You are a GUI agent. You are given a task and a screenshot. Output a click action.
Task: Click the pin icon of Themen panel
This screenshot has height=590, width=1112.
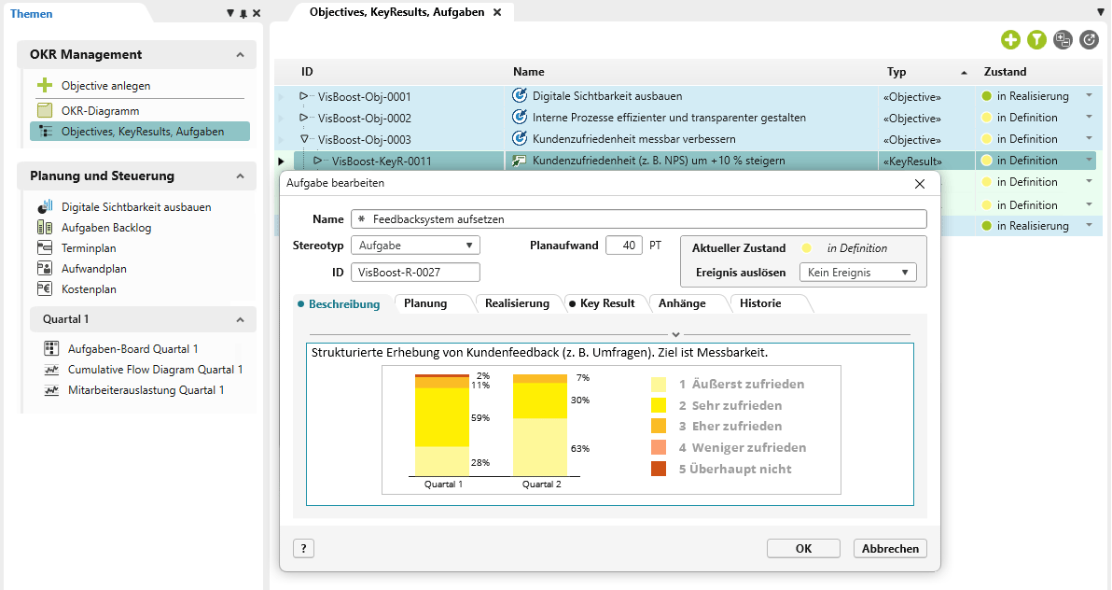point(243,13)
